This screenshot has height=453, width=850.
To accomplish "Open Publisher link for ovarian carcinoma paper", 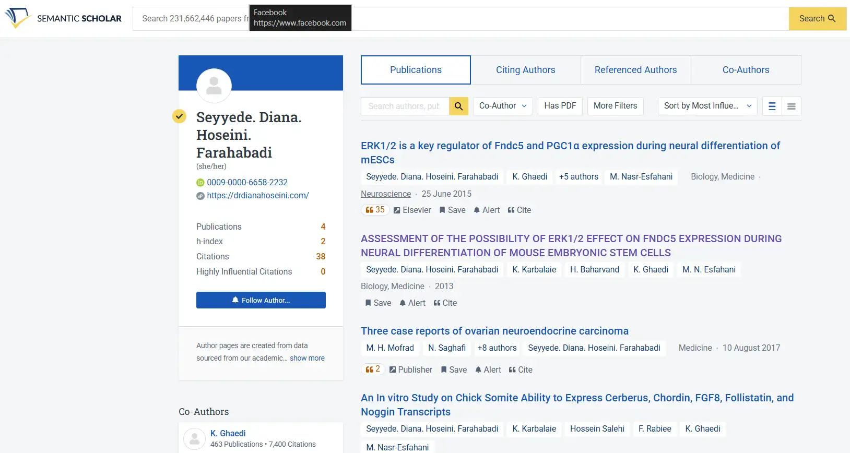I will coord(411,369).
